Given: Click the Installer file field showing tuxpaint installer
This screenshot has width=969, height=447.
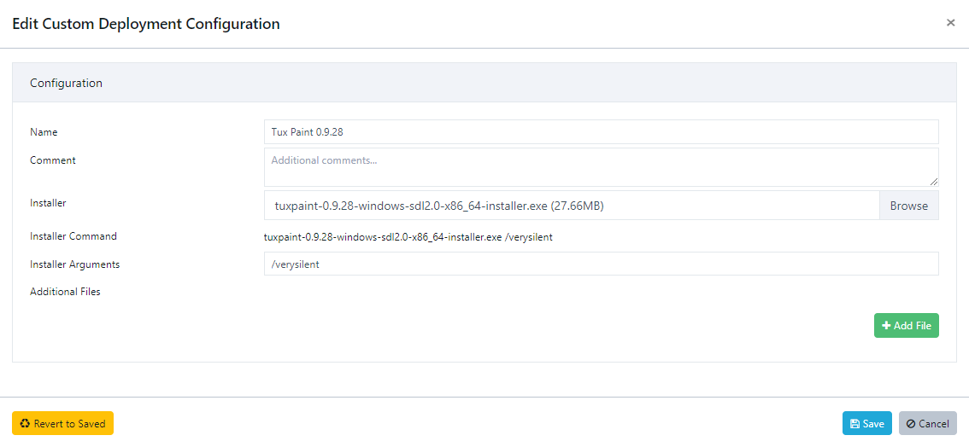Looking at the screenshot, I should click(x=572, y=206).
